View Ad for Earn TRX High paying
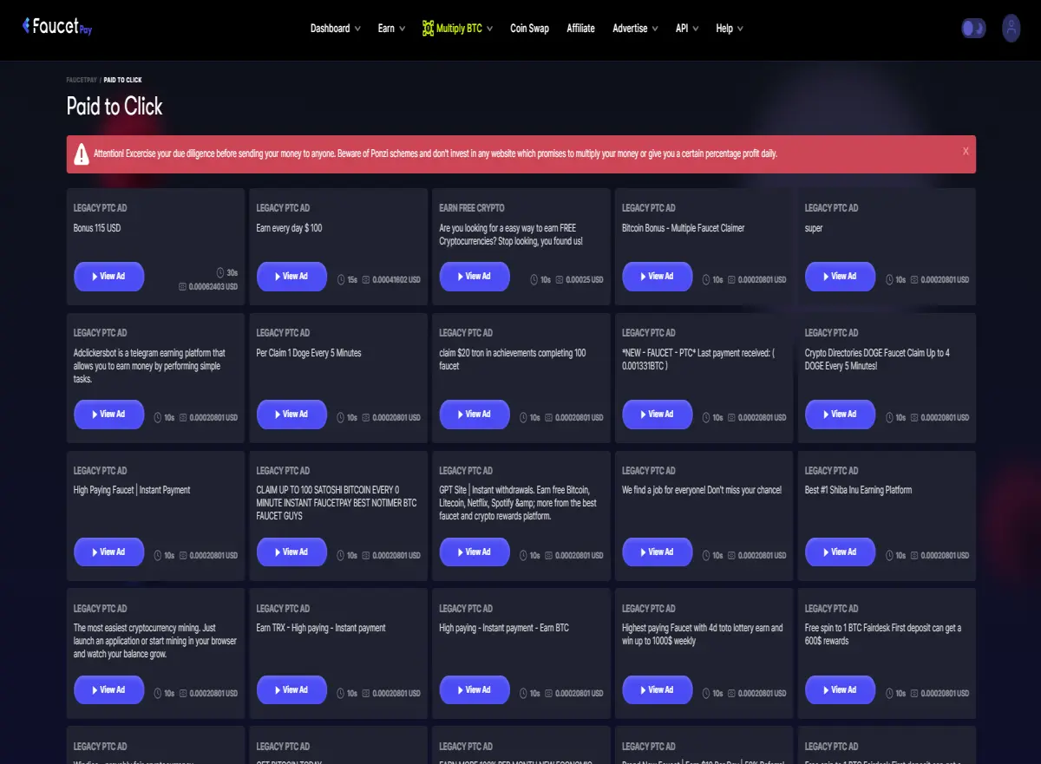This screenshot has height=764, width=1041. (291, 690)
